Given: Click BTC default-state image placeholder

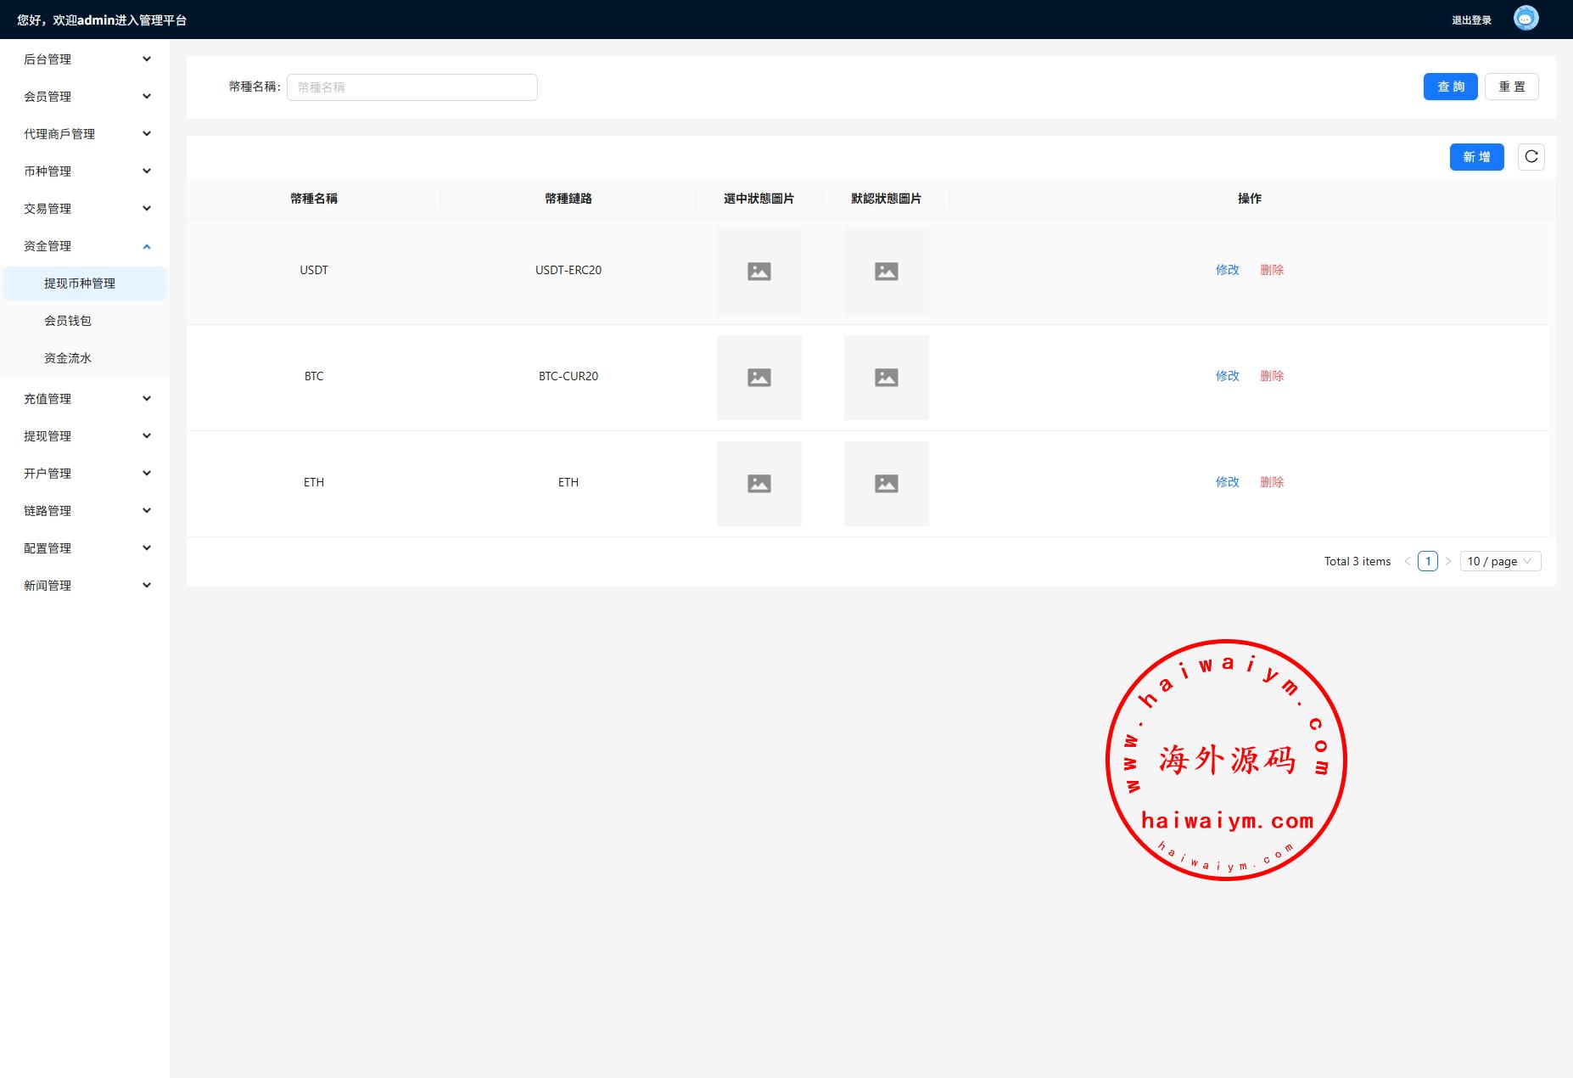Looking at the screenshot, I should point(886,378).
